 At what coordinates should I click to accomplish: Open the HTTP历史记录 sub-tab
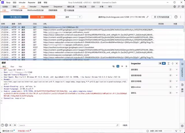point(16,10)
